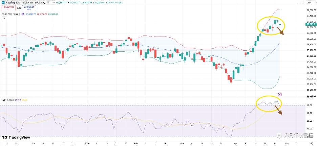317x146 pixels.
Task: Click the May label on time axis
Action: [x=288, y=143]
